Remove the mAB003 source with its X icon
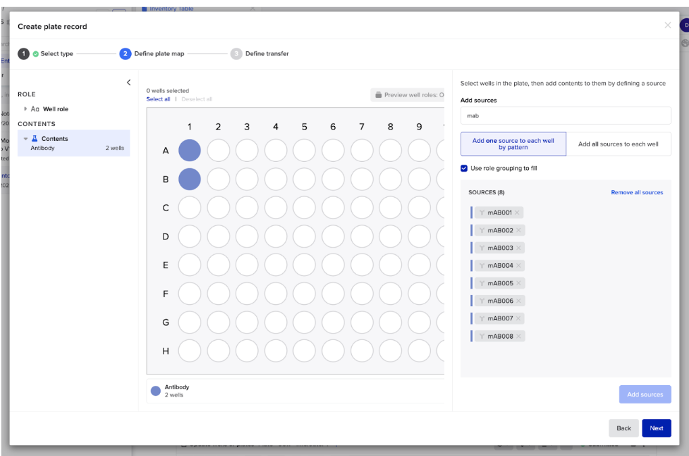The image size is (689, 456). coord(517,248)
